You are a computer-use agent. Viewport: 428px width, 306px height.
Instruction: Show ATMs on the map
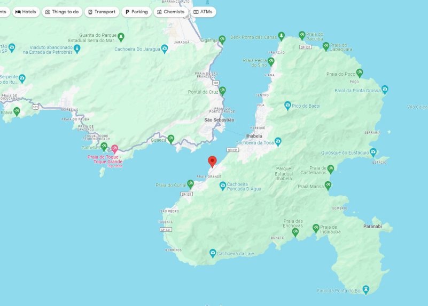(x=203, y=12)
